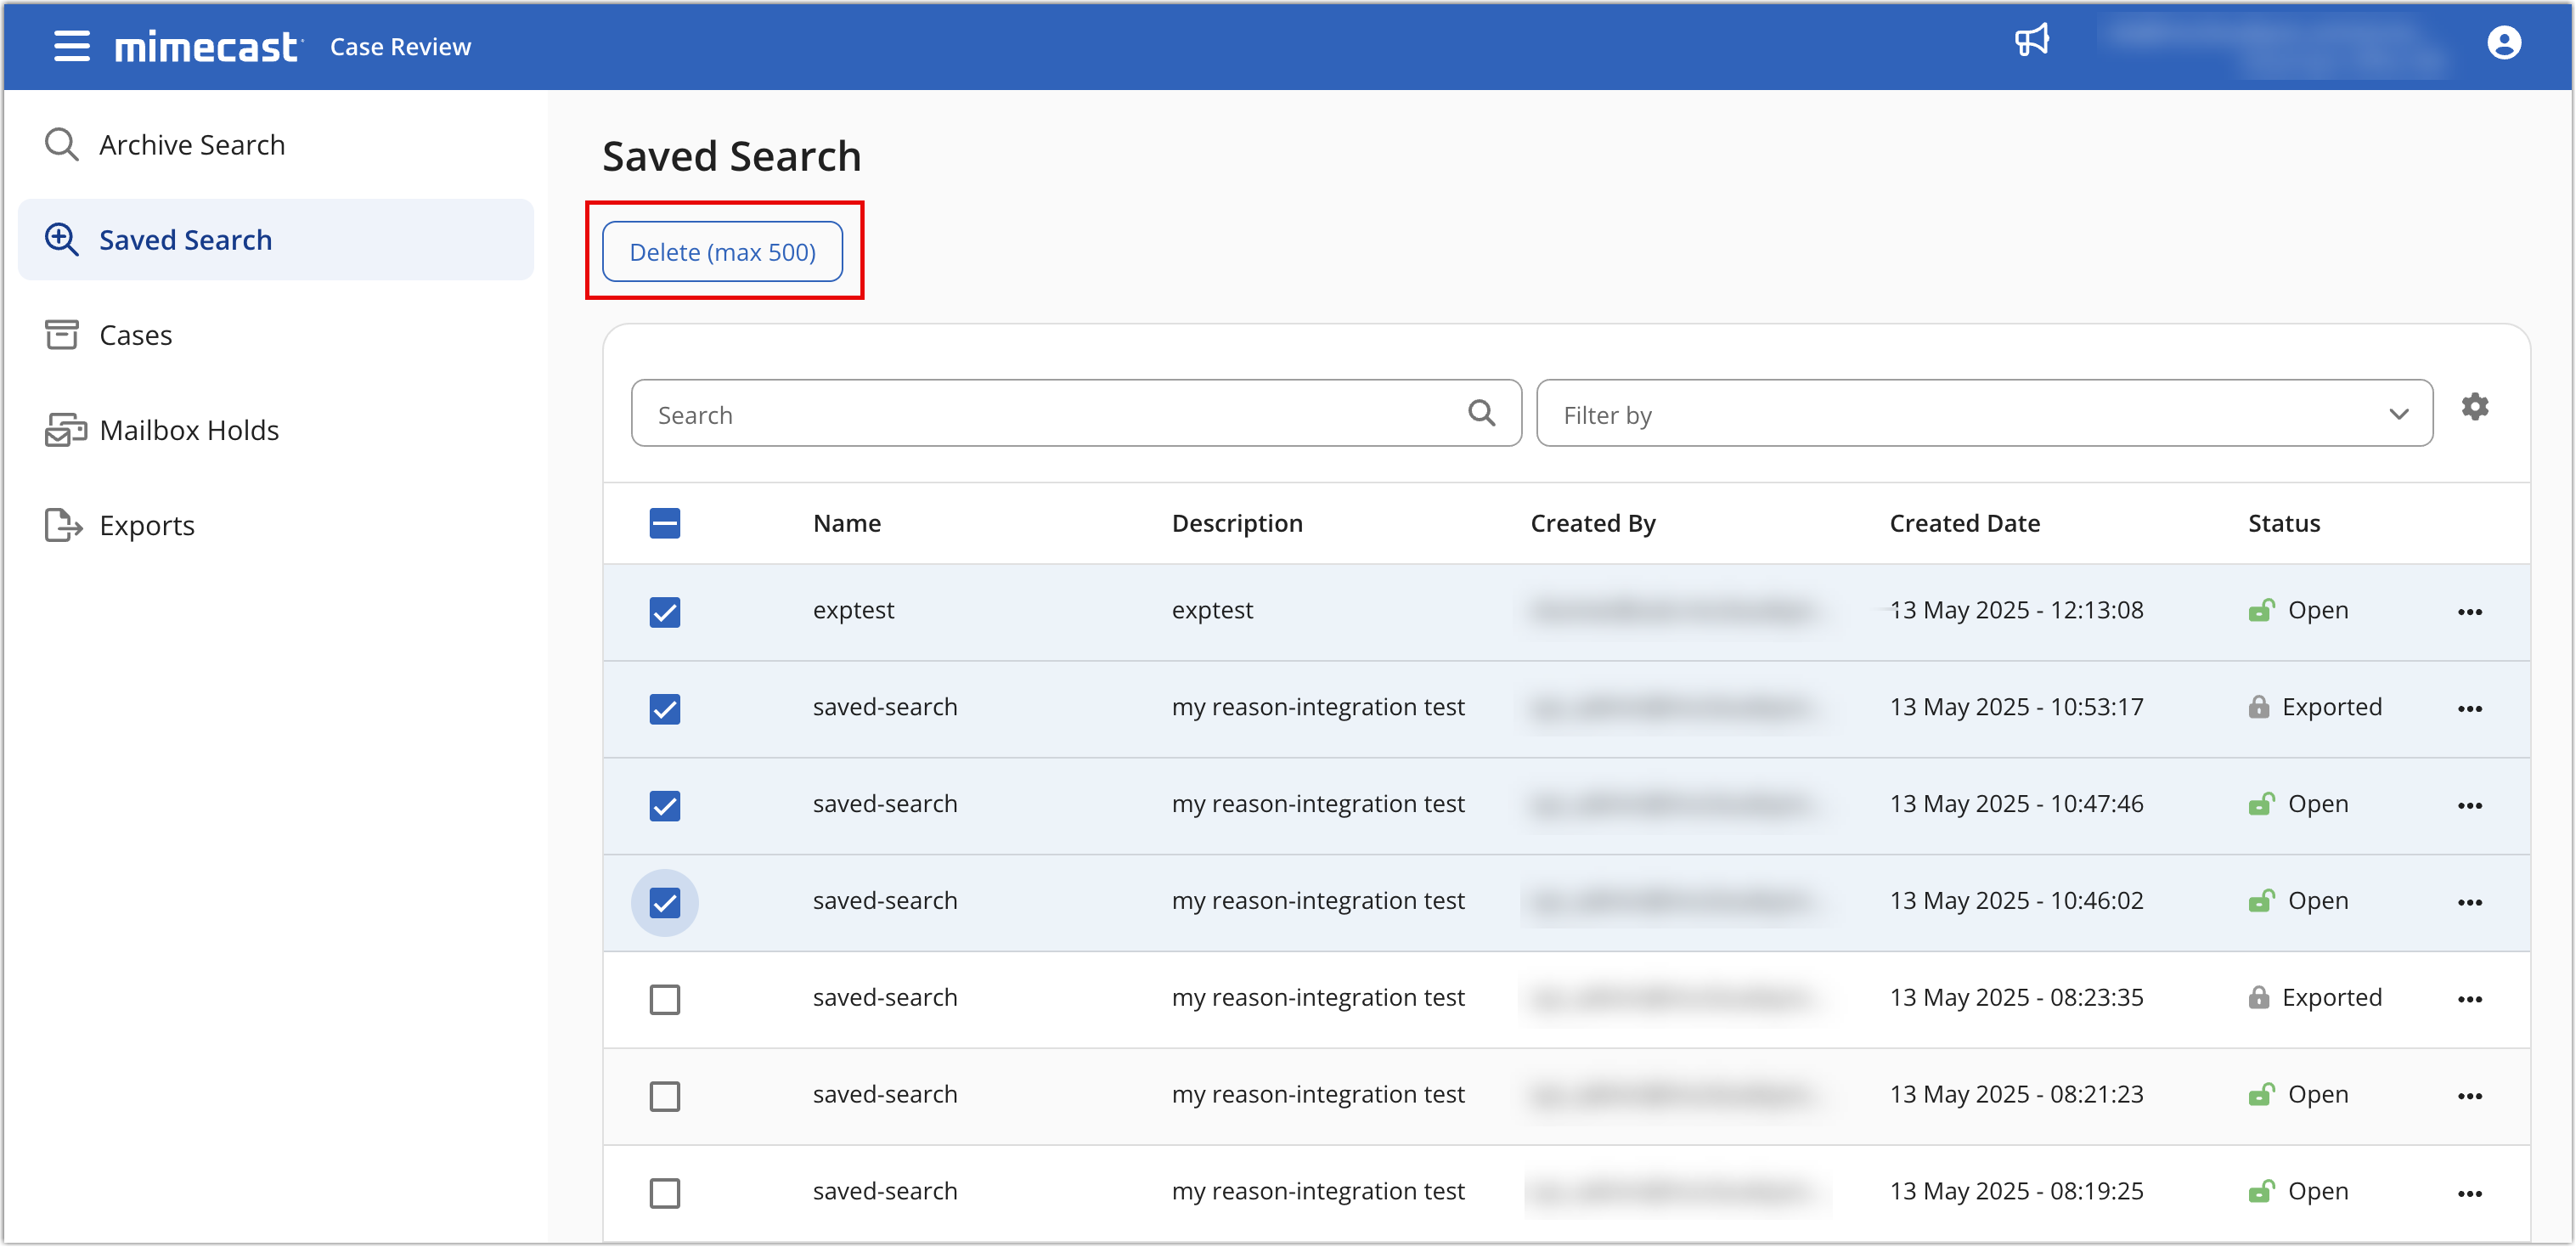
Task: Click the search magnifier icon in search box
Action: coord(1481,413)
